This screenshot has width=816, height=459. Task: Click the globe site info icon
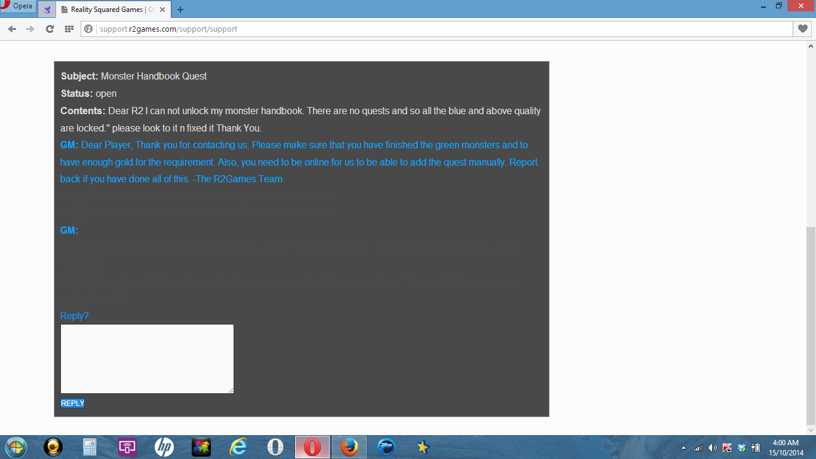pyautogui.click(x=89, y=29)
